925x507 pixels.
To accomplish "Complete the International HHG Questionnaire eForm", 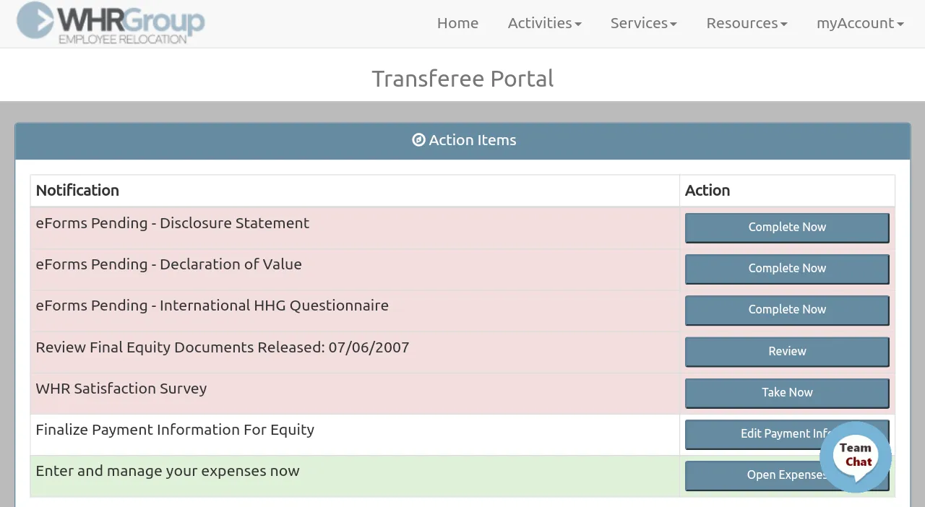I will (x=787, y=310).
